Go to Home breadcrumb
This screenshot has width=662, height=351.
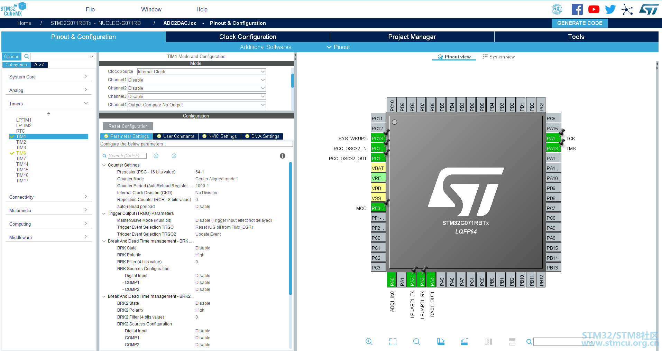click(24, 23)
